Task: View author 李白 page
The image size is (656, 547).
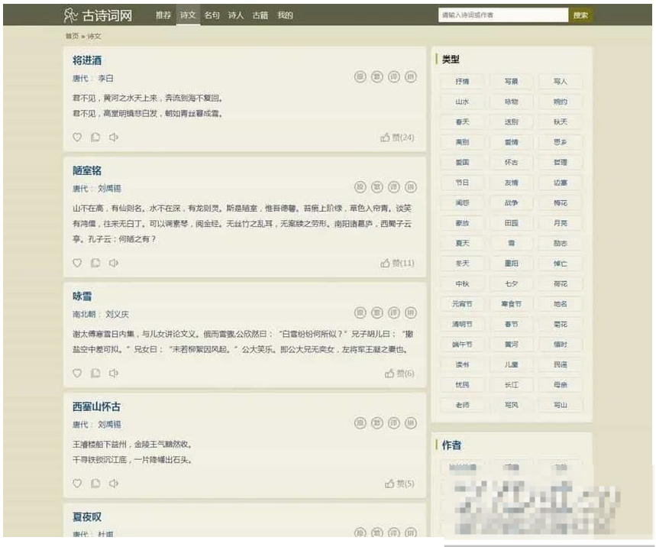Action: point(106,78)
